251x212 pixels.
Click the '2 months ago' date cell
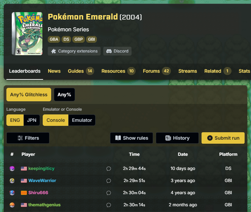point(183,205)
